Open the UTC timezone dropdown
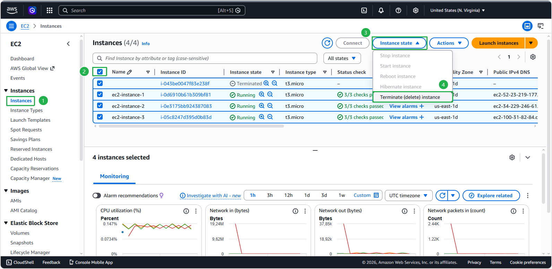 [x=409, y=196]
